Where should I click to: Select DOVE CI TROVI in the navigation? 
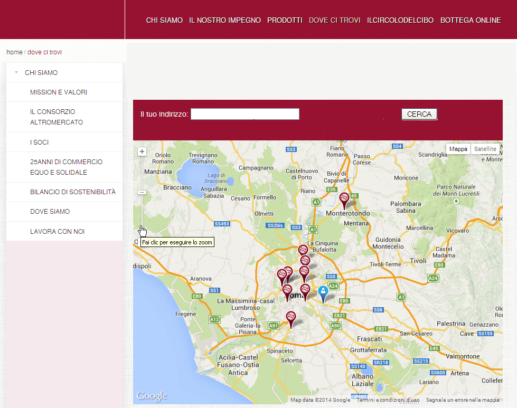point(335,21)
